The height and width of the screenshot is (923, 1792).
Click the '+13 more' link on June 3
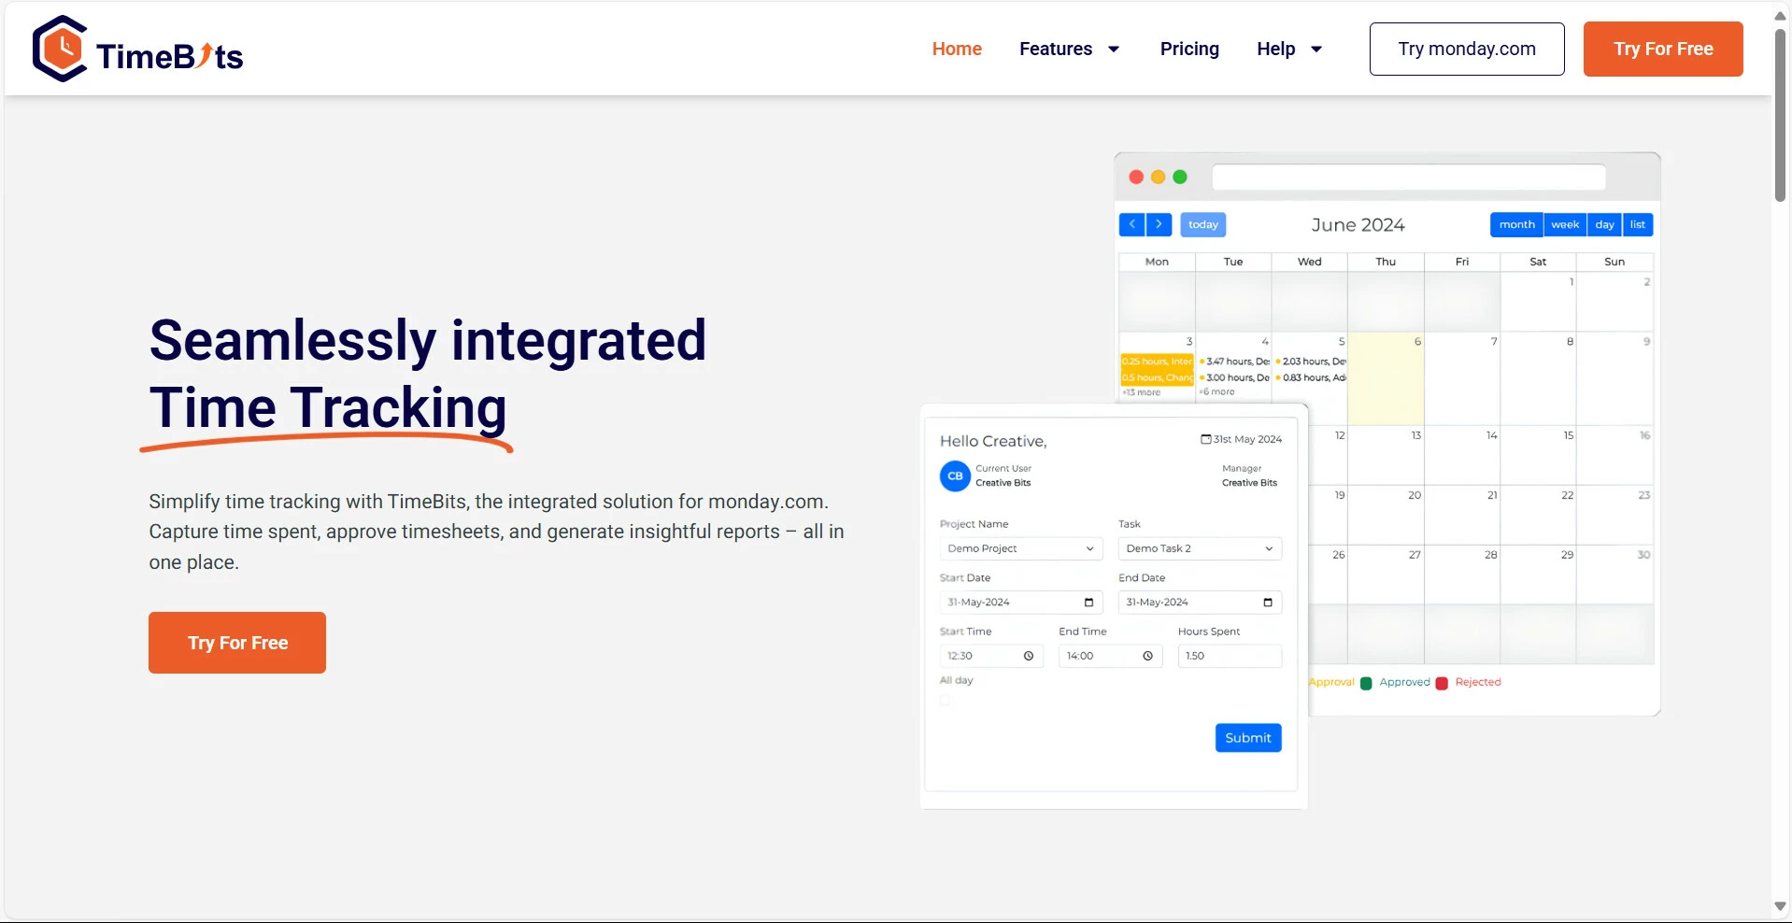(x=1142, y=392)
